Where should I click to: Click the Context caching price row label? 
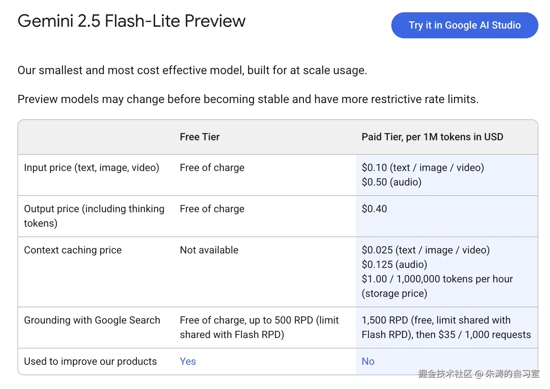pos(73,250)
